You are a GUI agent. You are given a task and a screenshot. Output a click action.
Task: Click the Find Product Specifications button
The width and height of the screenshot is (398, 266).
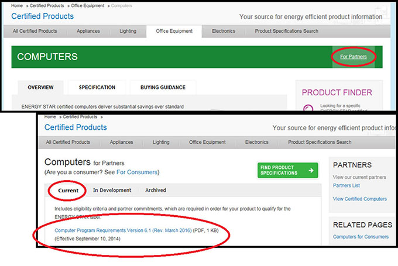287,170
